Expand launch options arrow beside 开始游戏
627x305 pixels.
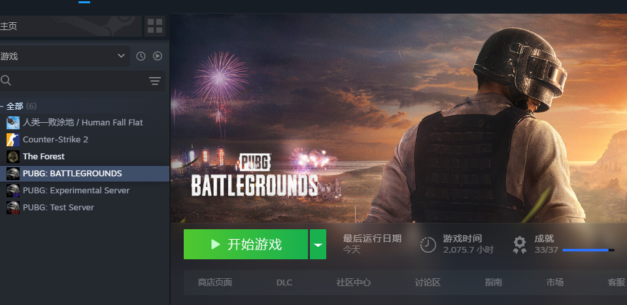pyautogui.click(x=318, y=244)
